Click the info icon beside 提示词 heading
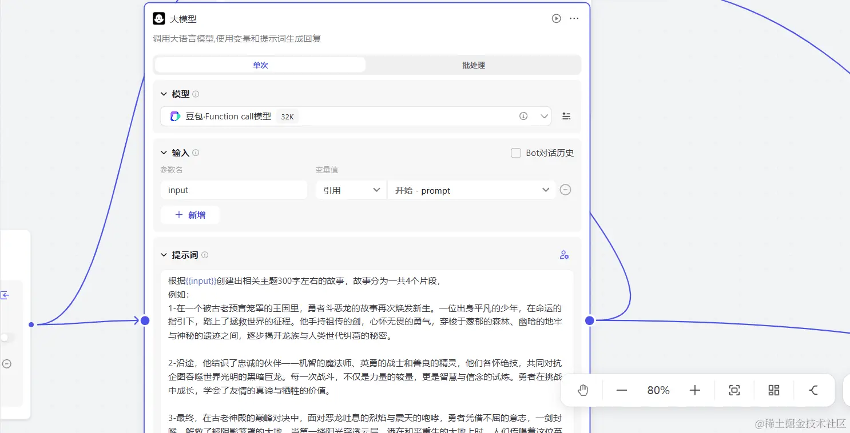This screenshot has height=433, width=850. coord(205,255)
